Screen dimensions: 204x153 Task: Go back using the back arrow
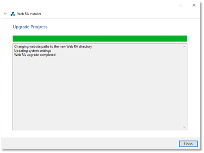pos(5,13)
